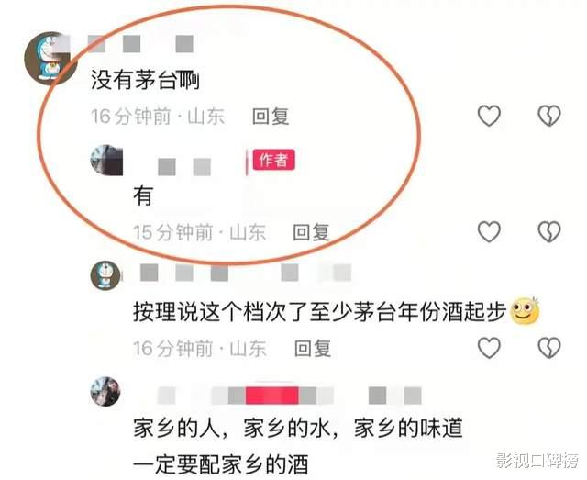The width and height of the screenshot is (587, 480).
Task: Click 回复 under "没有茅台啊"
Action: coord(271,117)
